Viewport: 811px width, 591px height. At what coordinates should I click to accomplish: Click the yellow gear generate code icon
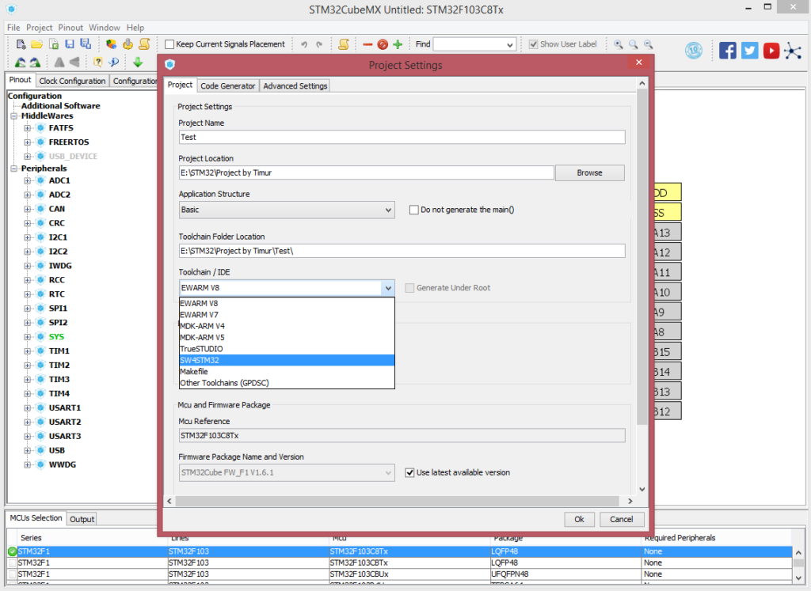click(128, 44)
